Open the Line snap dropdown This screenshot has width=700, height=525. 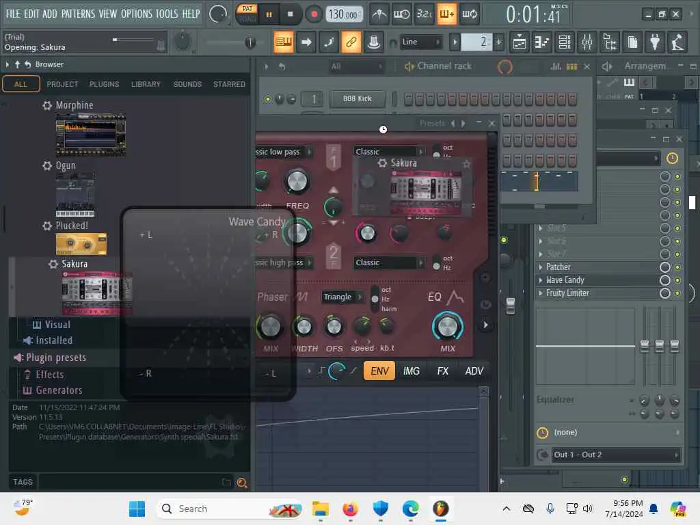tap(420, 42)
